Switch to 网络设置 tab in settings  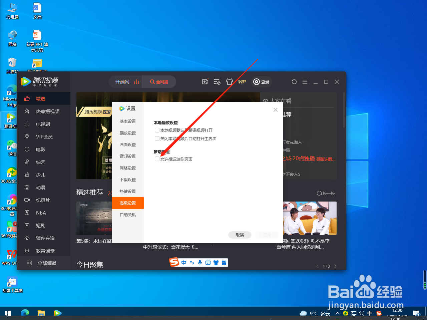tap(128, 168)
